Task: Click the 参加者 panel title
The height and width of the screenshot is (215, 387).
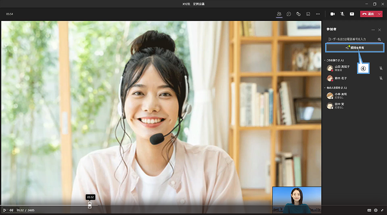Action: [332, 29]
